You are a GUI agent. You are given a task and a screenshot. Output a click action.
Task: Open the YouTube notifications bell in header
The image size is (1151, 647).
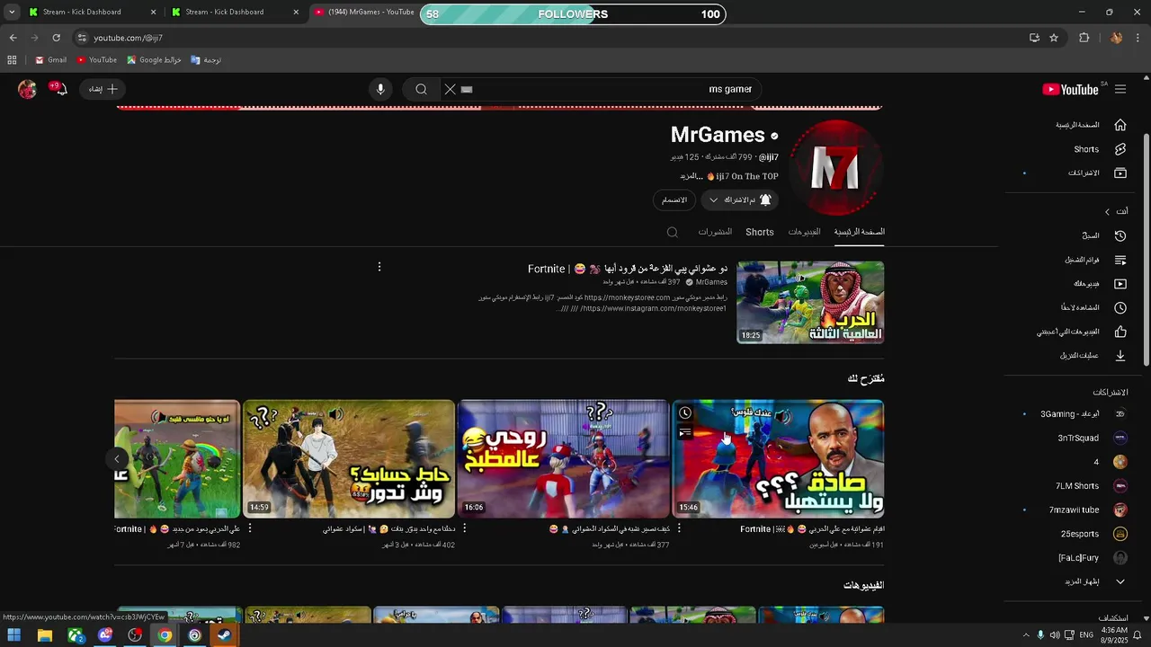(x=59, y=89)
